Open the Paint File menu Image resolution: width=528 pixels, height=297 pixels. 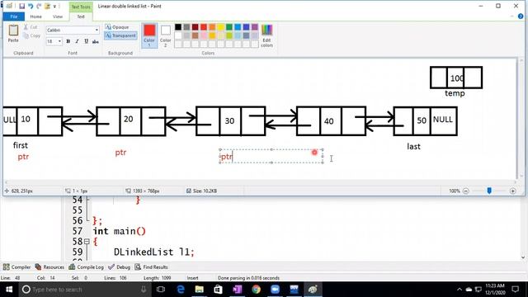point(14,16)
